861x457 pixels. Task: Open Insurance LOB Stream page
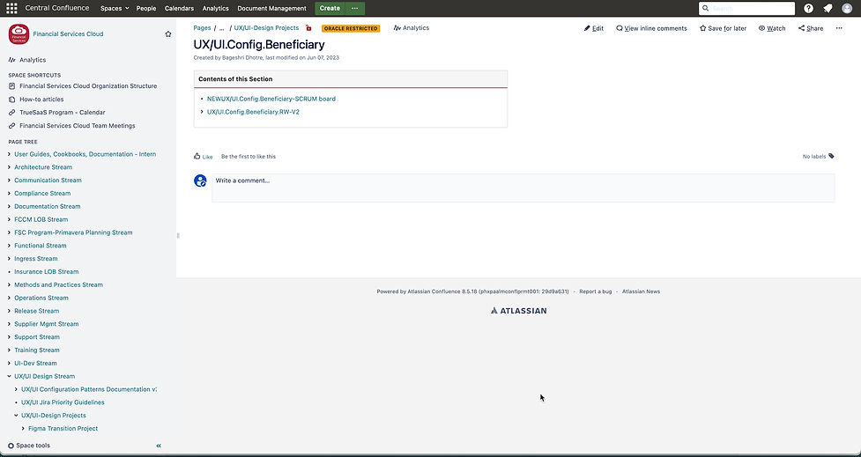[x=46, y=271]
